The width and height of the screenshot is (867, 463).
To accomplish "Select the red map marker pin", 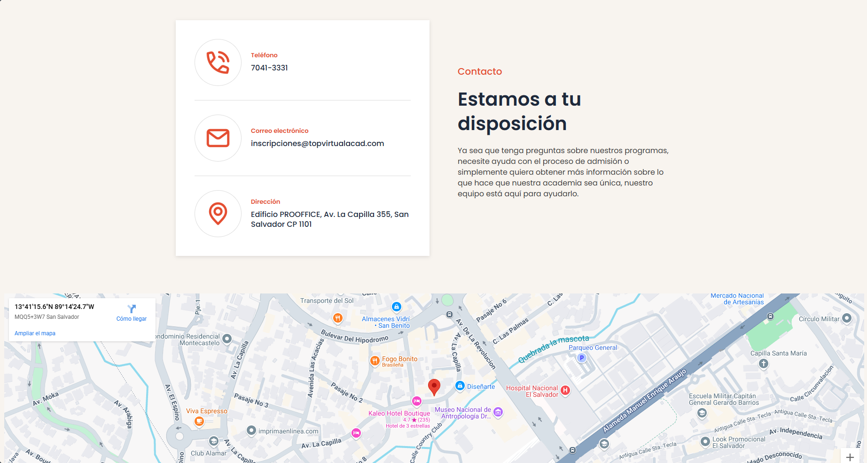I will [434, 387].
